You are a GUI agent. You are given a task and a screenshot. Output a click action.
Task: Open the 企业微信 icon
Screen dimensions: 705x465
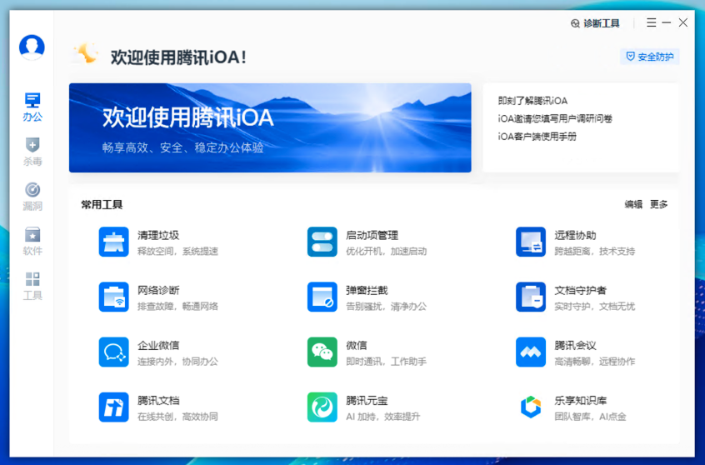point(114,352)
